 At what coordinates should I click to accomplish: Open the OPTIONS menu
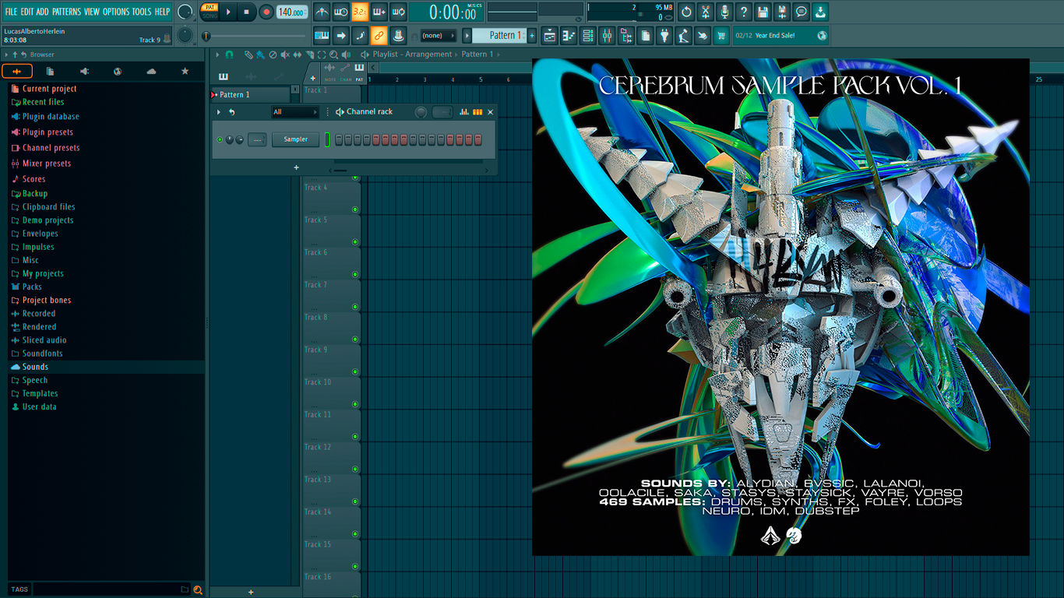coord(116,12)
